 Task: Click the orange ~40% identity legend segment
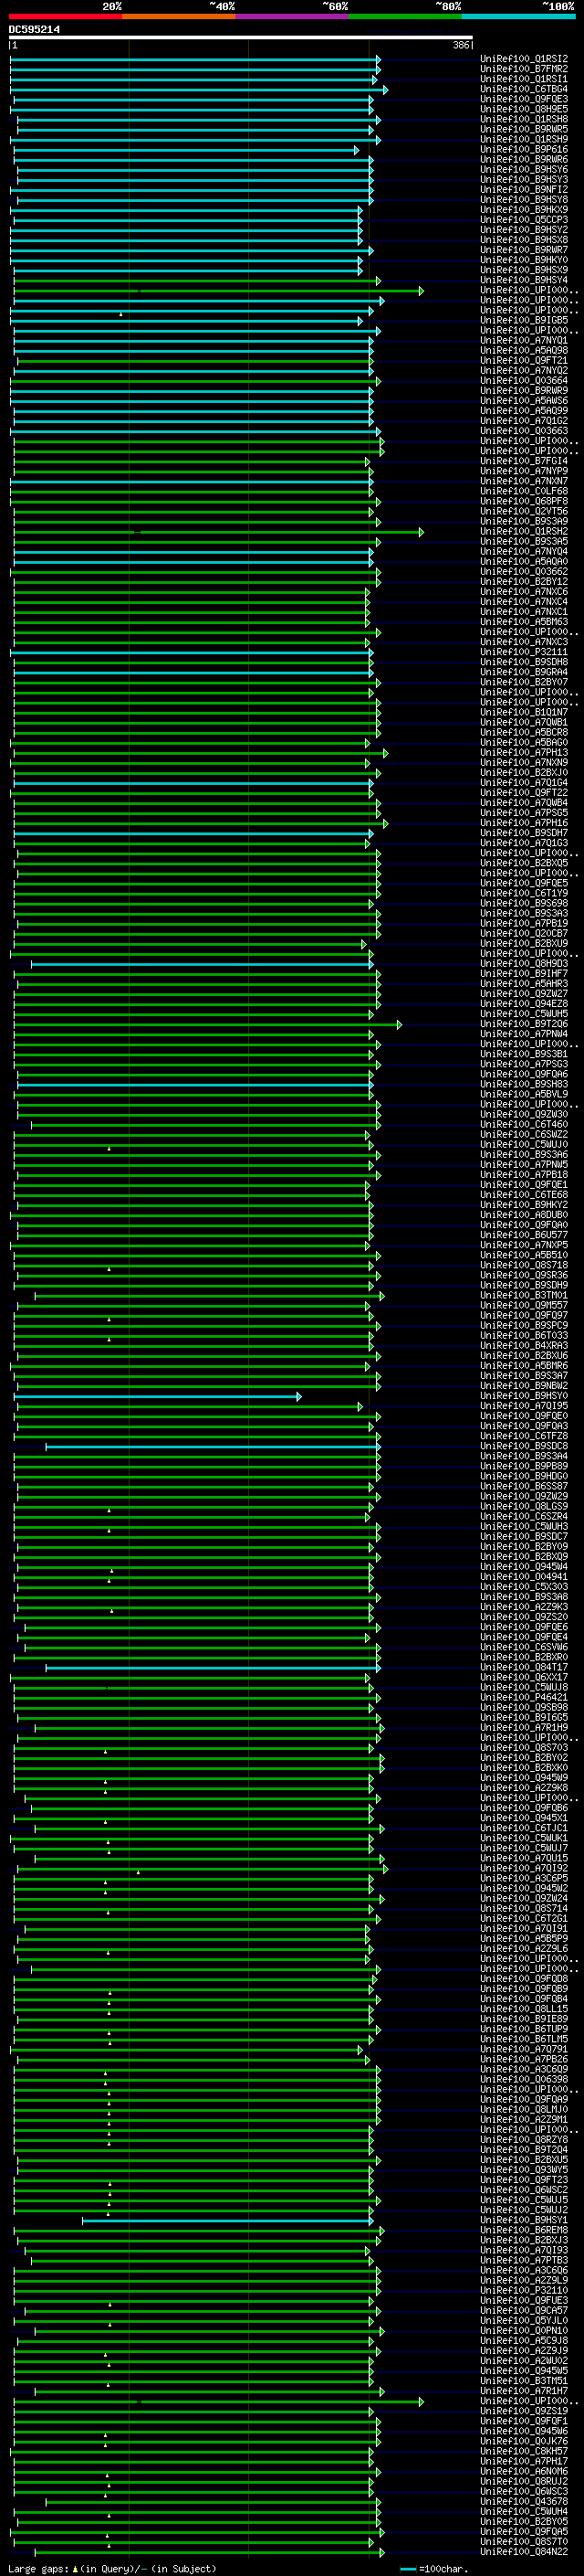click(180, 16)
